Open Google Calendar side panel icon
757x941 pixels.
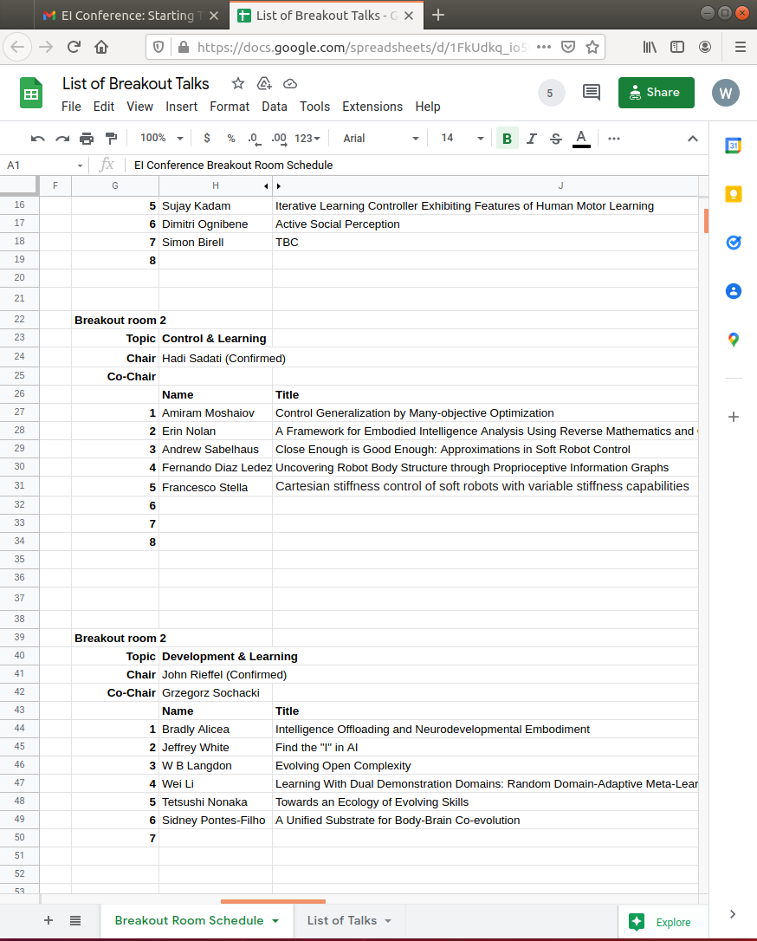(733, 146)
